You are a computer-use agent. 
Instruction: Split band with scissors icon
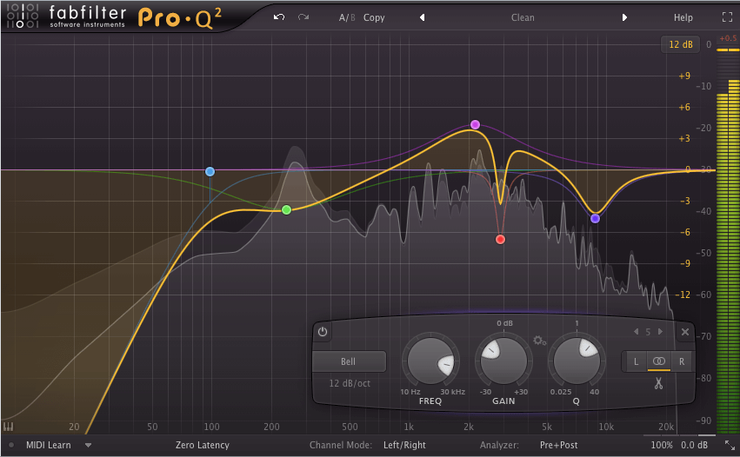[x=659, y=383]
